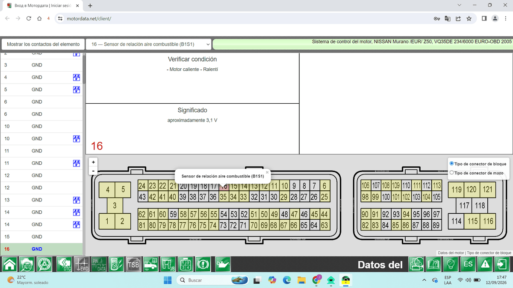Select row 16 GND in pin list

[41, 249]
